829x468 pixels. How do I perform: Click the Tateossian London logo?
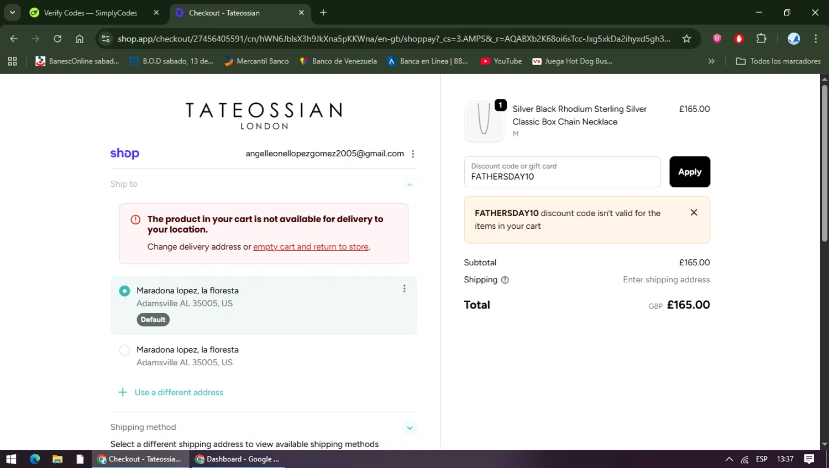coord(264,116)
